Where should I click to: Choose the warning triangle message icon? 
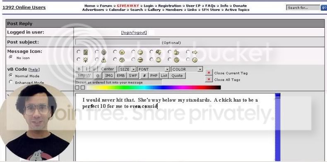coord(103,60)
